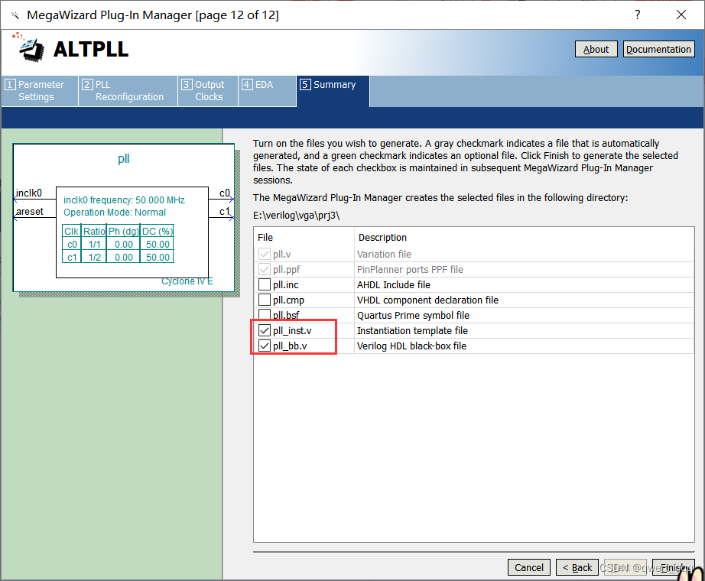
Task: Toggle pll_bb.v black-box file checkbox
Action: pos(265,346)
